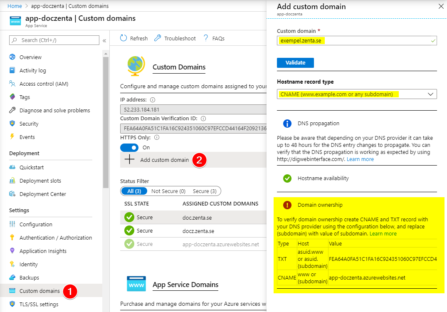
Task: Click info icon next to IP address
Action: [x=153, y=100]
